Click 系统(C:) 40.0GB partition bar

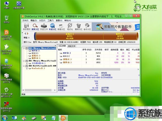click(70, 36)
